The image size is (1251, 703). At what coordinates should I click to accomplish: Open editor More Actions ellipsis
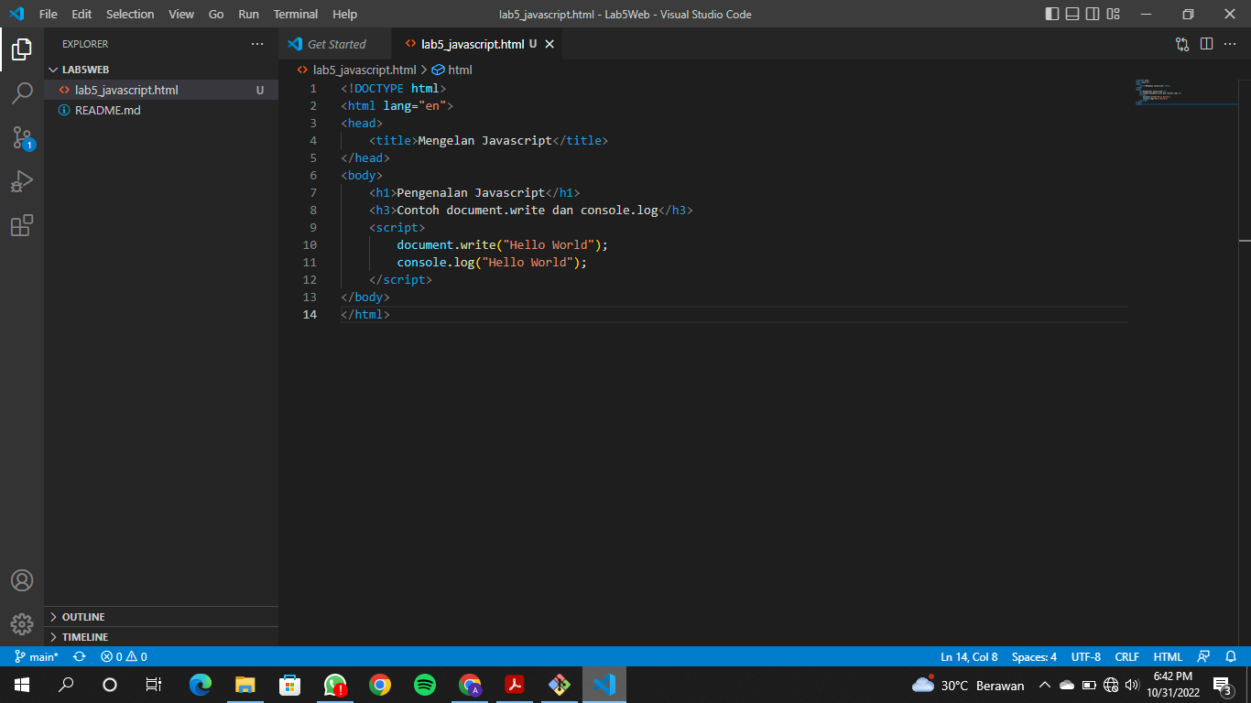[x=1230, y=44]
